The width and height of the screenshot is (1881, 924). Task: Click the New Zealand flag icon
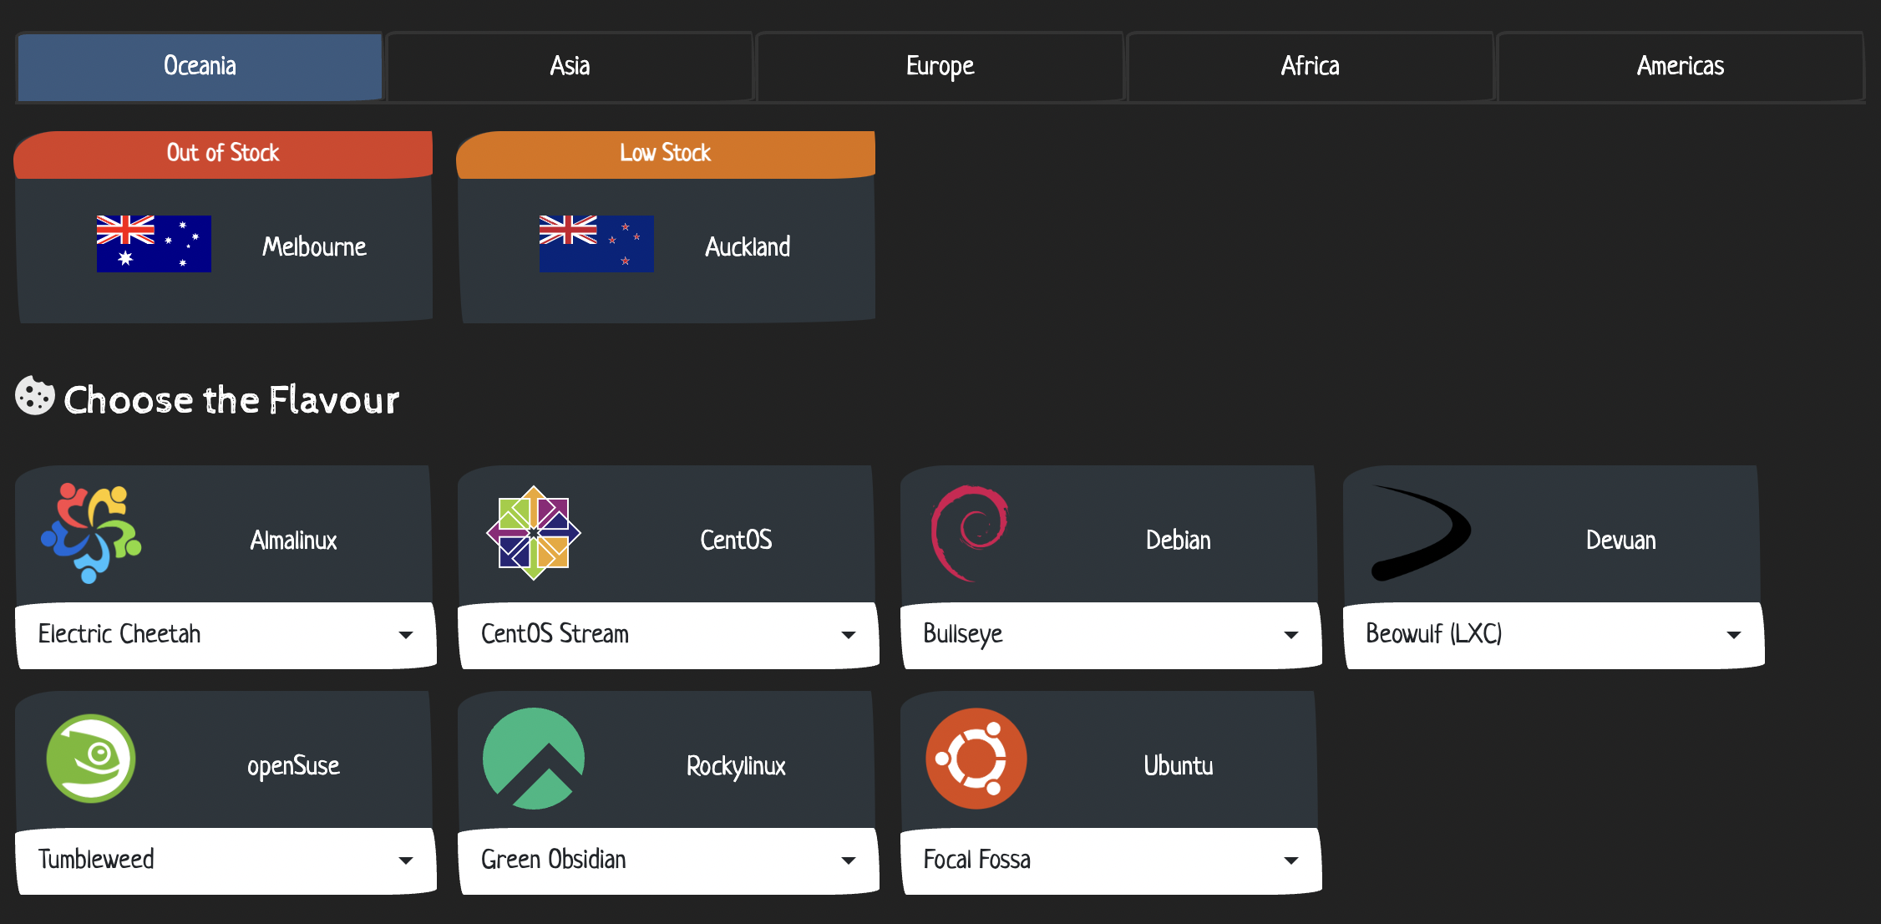[x=596, y=244]
